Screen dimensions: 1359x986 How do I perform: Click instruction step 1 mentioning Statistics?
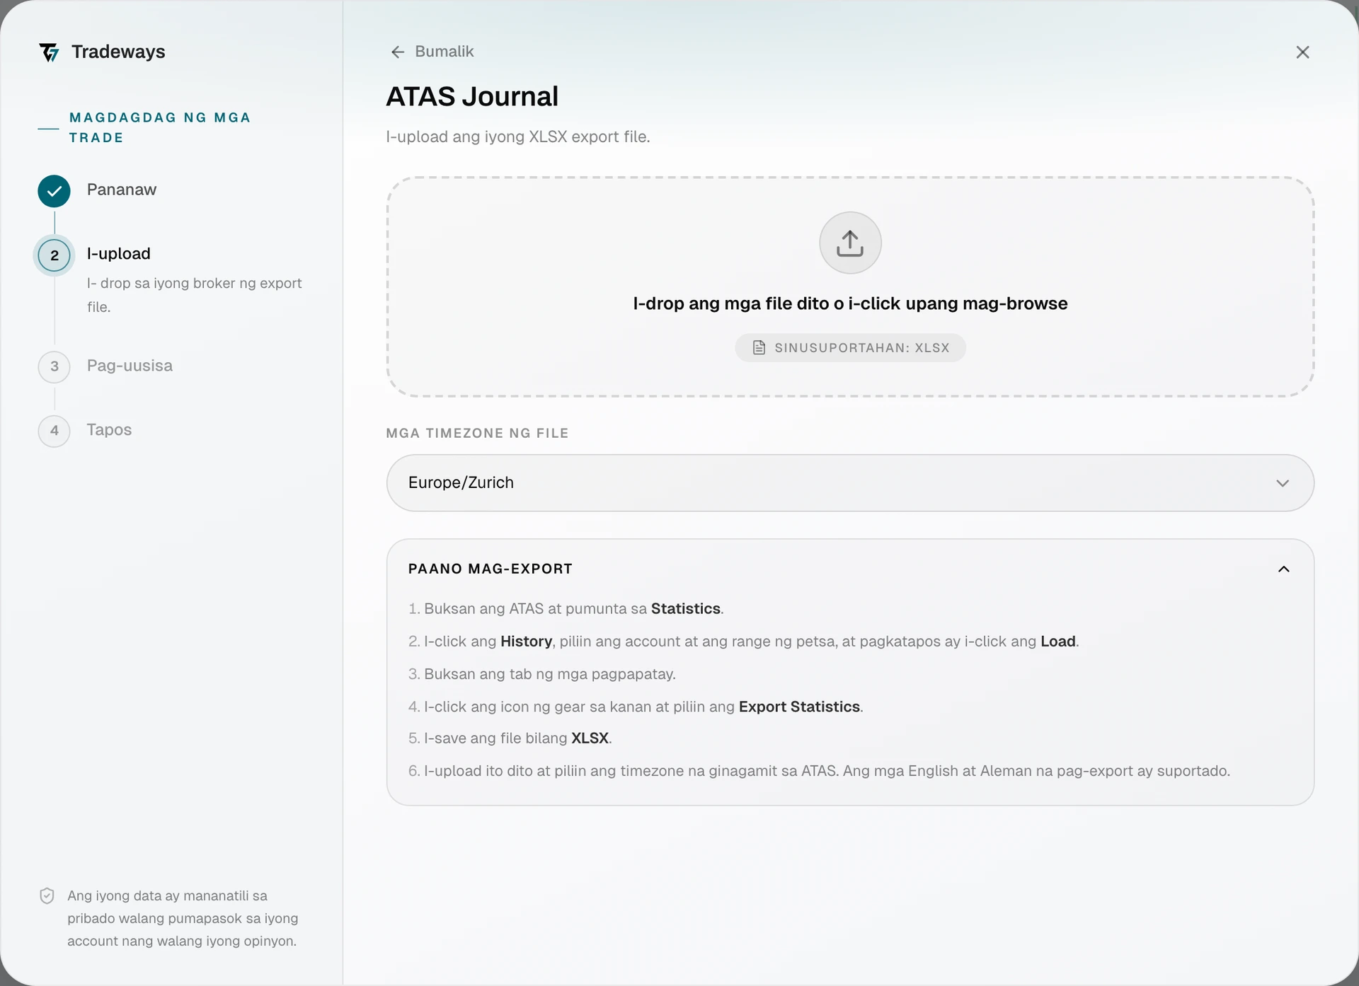tap(566, 609)
